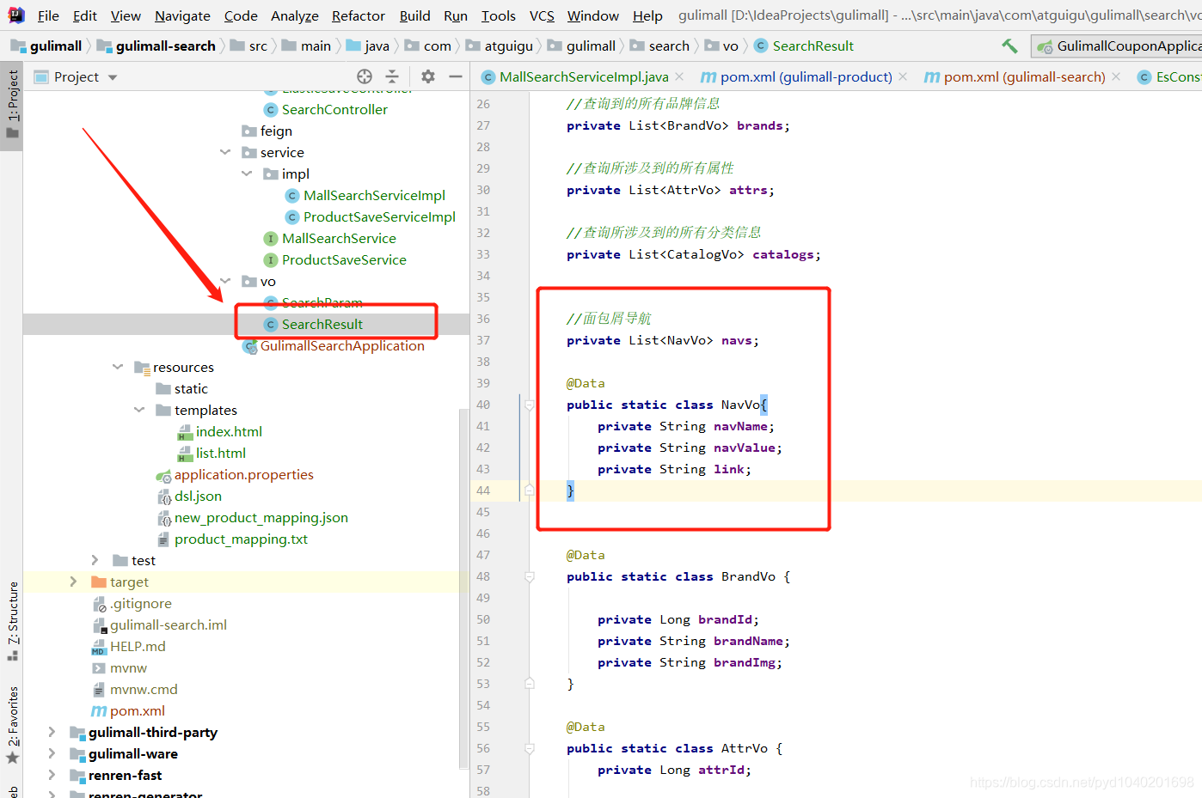Screen dimensions: 1202x798
Task: Click gulimall breadcrumb in navigation bar
Action: click(46, 46)
